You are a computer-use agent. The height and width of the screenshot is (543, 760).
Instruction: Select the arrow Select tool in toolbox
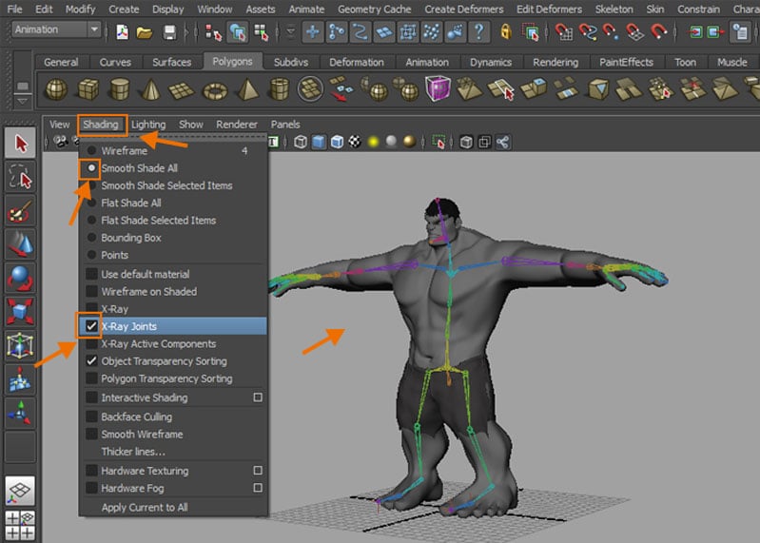click(x=20, y=144)
